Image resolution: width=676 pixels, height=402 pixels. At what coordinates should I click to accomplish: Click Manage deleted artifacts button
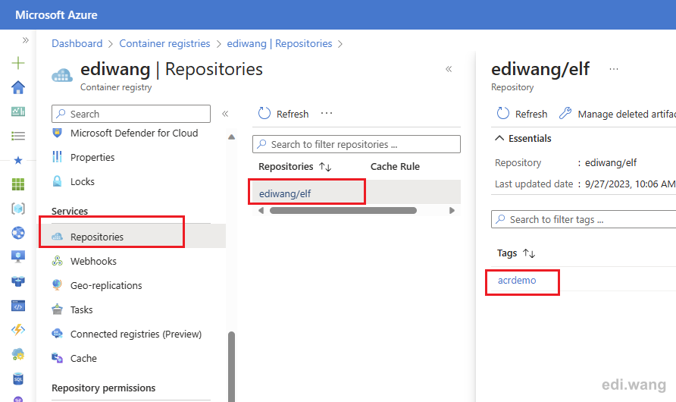(618, 114)
